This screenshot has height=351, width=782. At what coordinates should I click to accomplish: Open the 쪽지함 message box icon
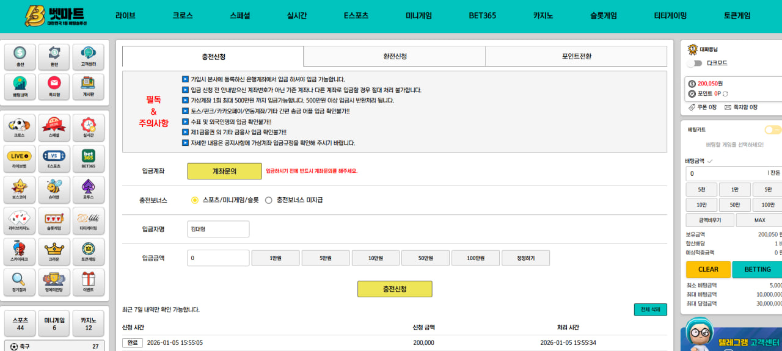[54, 87]
